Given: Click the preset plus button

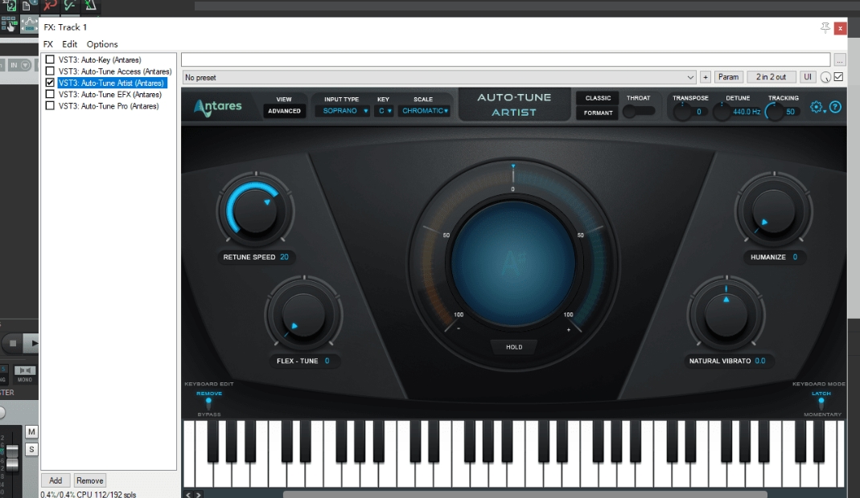Looking at the screenshot, I should (x=706, y=77).
